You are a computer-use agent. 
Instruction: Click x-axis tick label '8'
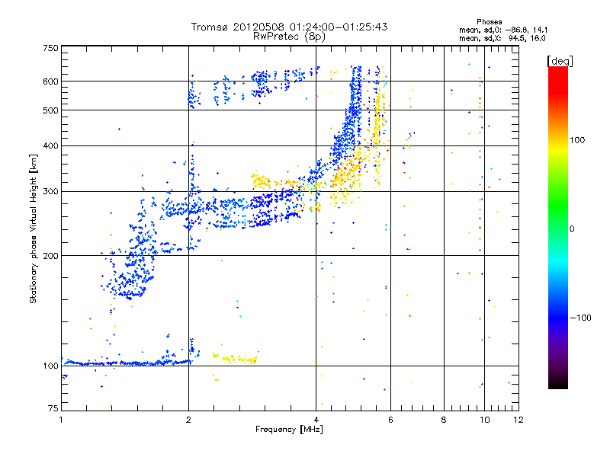click(x=444, y=420)
